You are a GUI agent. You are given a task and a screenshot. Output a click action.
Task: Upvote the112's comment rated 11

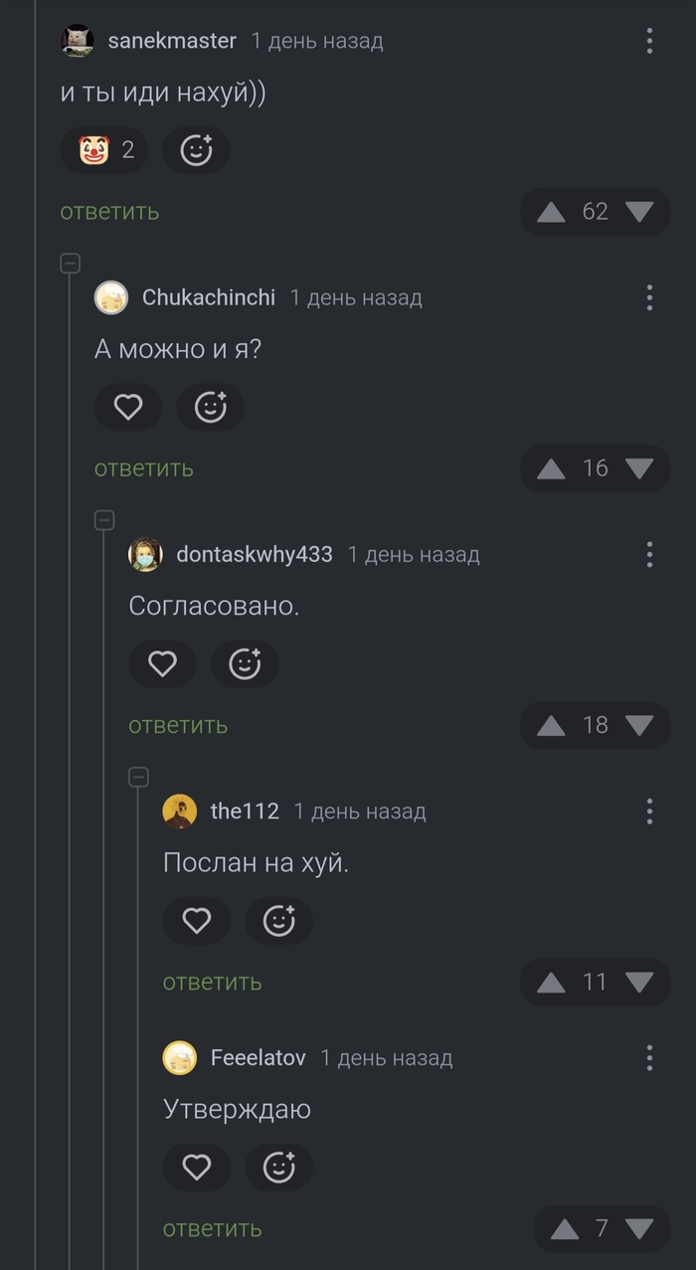tap(551, 983)
